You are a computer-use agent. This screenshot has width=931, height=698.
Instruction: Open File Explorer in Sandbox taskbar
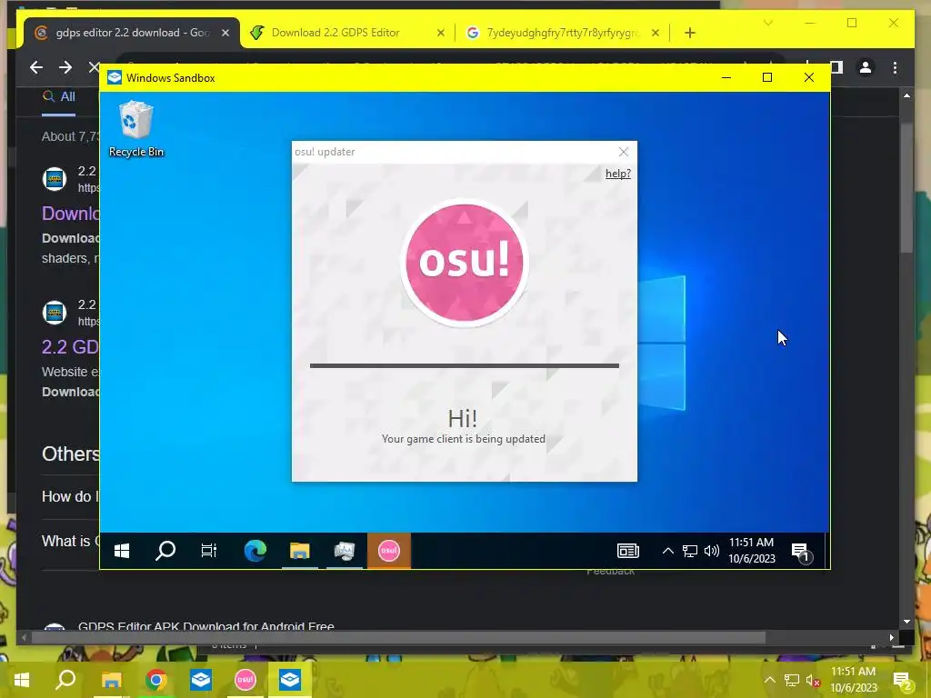(300, 551)
